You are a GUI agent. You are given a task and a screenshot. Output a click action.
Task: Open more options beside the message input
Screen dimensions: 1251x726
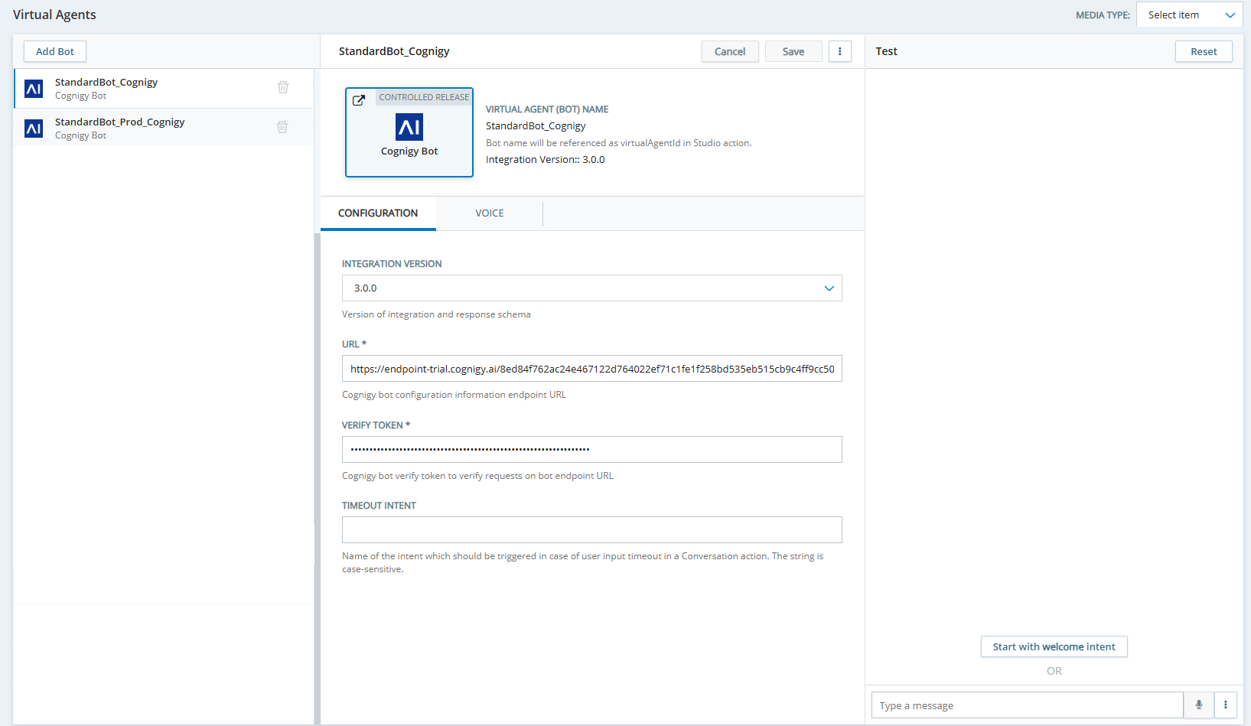pos(1225,705)
